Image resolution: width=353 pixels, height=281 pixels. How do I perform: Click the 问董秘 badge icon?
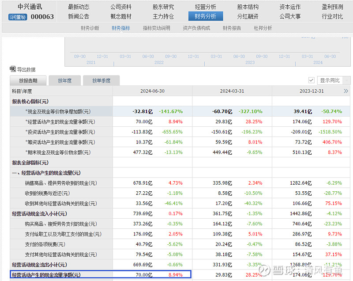[18, 17]
